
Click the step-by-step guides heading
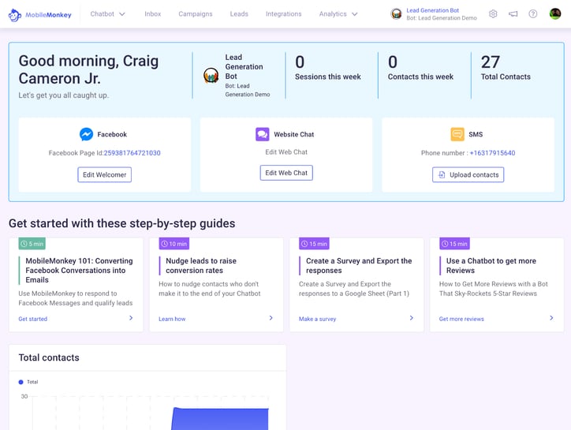[x=122, y=223]
